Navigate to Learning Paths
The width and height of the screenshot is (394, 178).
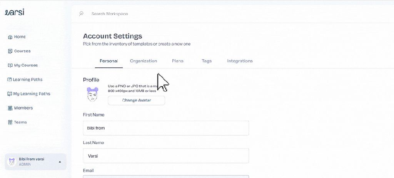tap(28, 80)
